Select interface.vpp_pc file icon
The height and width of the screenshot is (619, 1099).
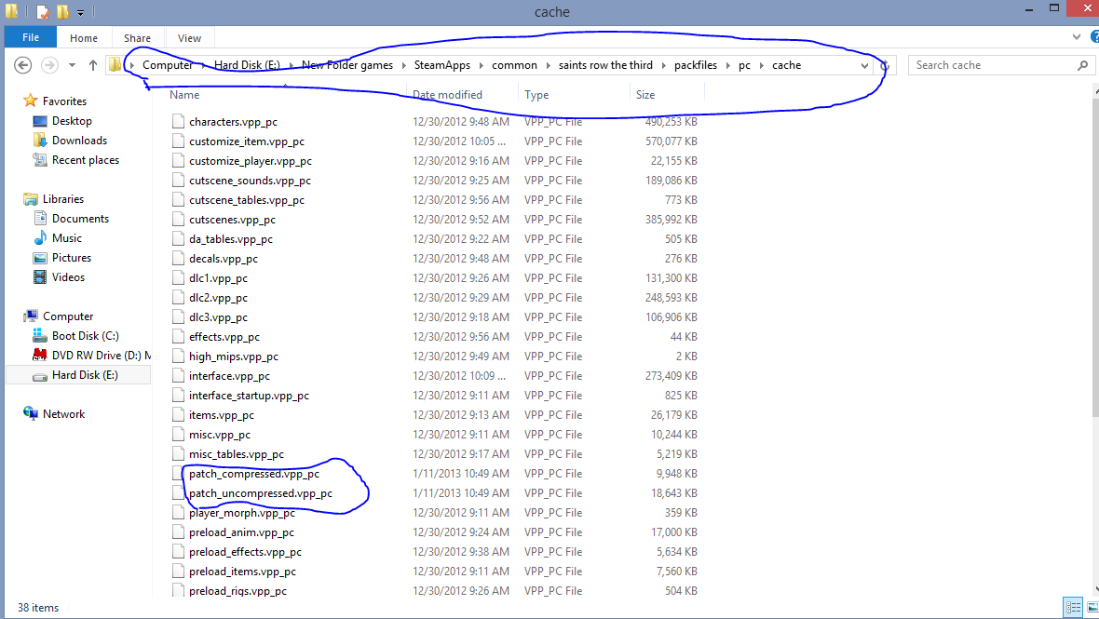[x=178, y=376]
